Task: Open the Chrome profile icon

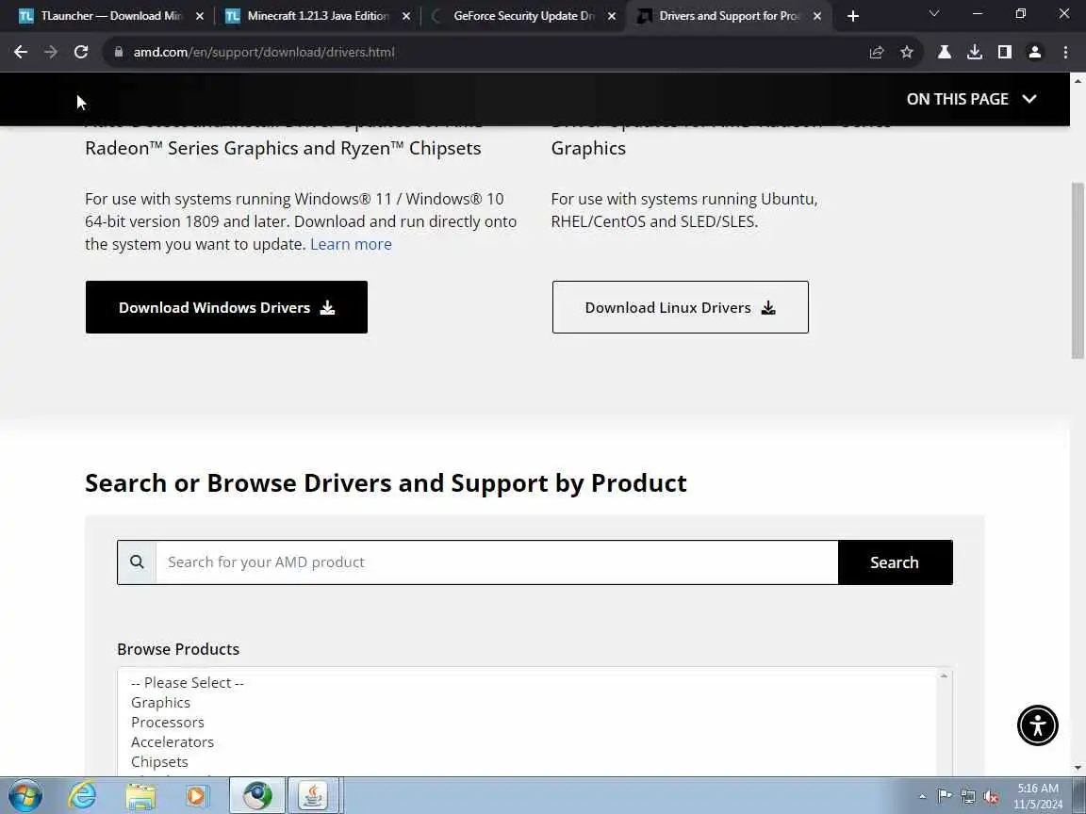Action: click(x=1035, y=52)
